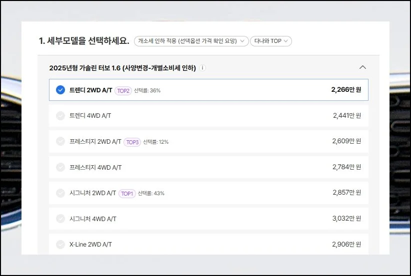Viewport: 411px width, 276px height.
Task: Select the 시그니처 4WD A/T check circle
Action: (x=60, y=219)
